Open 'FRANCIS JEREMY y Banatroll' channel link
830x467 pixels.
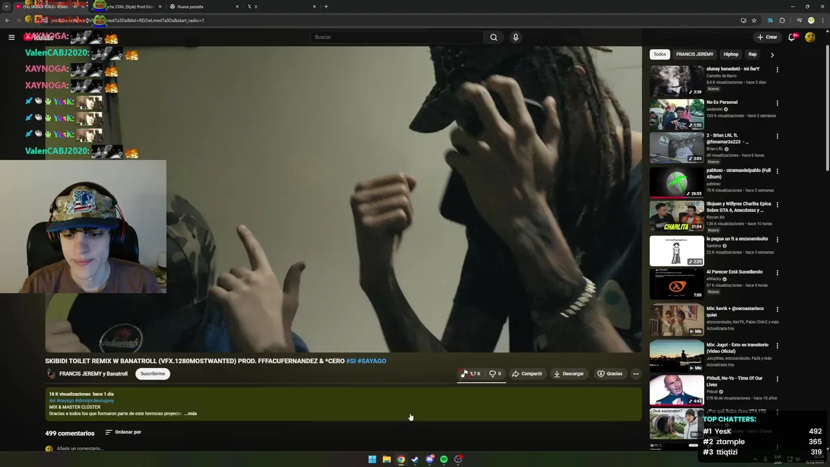[93, 374]
